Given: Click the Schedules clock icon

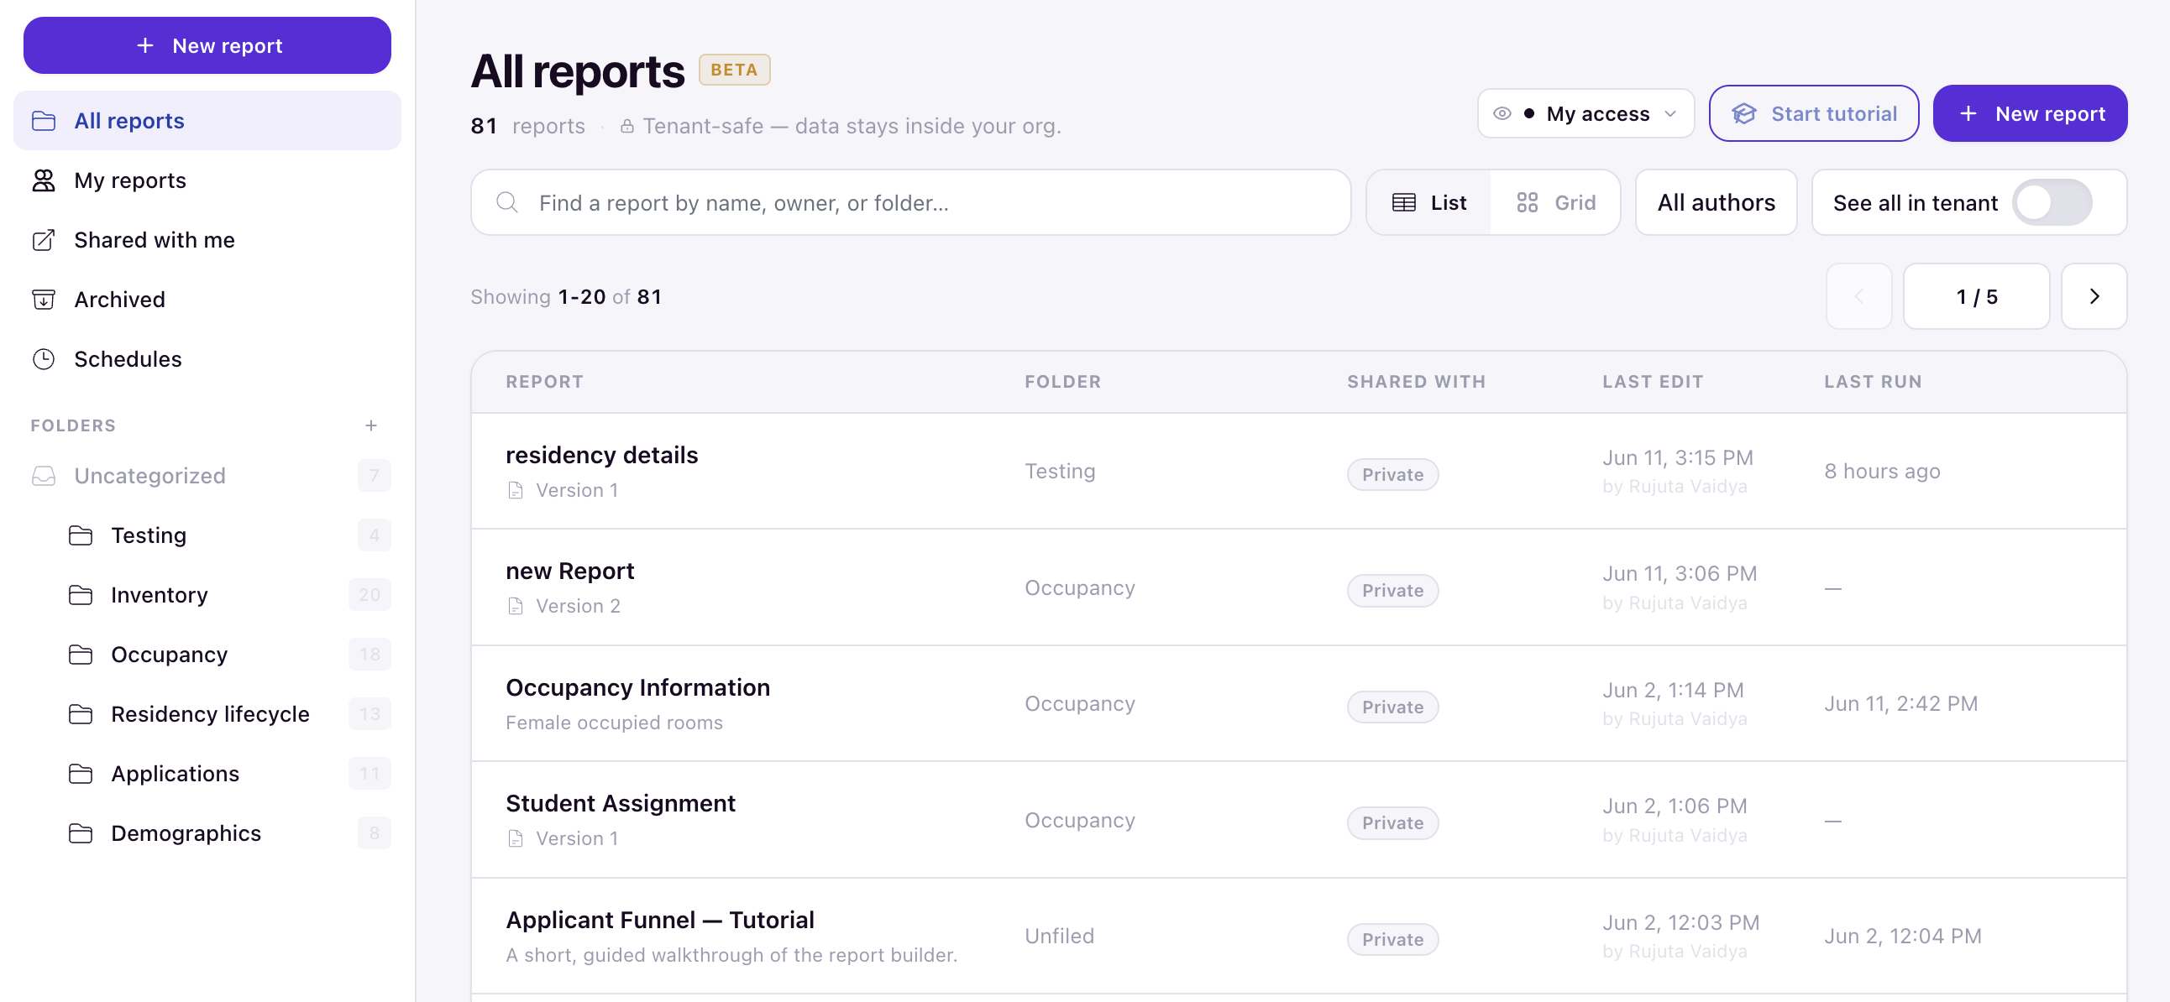Looking at the screenshot, I should tap(44, 358).
